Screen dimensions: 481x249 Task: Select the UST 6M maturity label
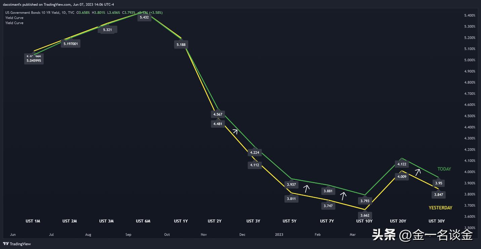[x=143, y=221]
